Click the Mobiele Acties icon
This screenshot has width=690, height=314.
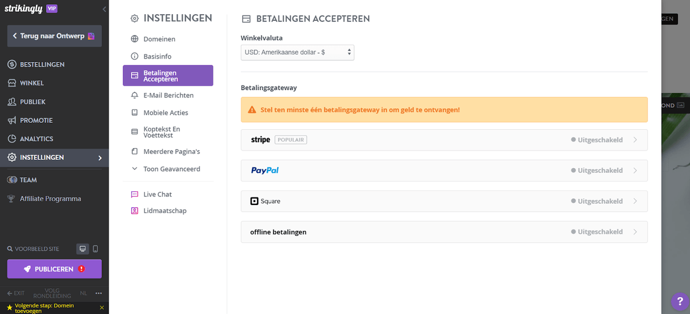click(x=135, y=113)
